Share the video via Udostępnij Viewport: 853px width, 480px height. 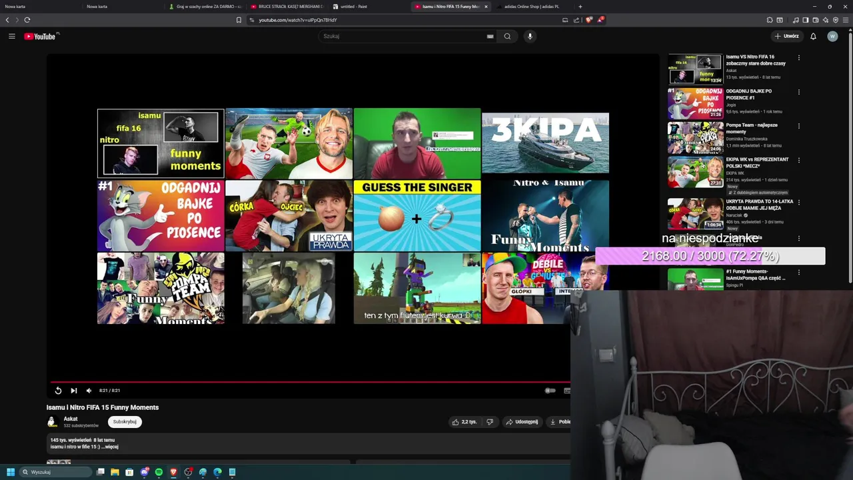522,422
